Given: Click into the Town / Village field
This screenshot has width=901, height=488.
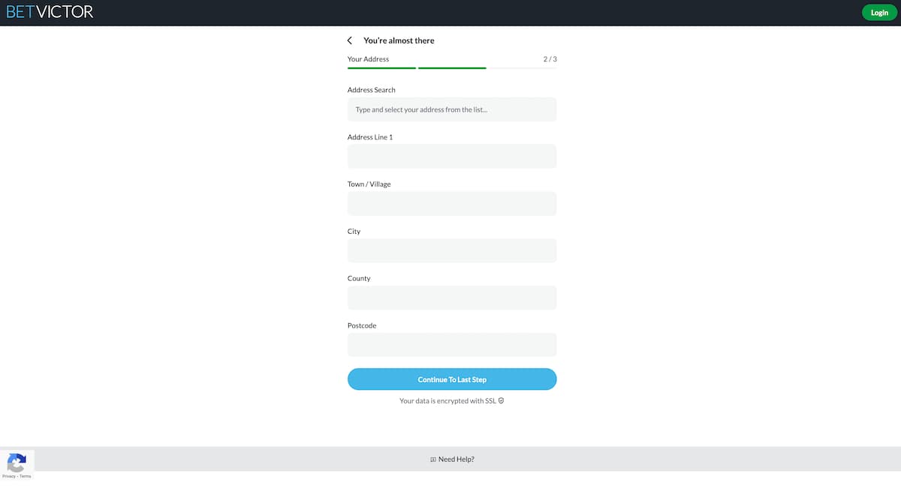Looking at the screenshot, I should click(452, 203).
